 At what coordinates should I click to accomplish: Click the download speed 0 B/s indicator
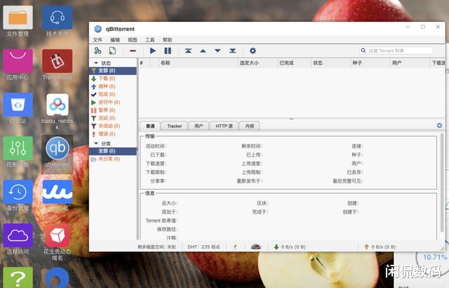(290, 247)
